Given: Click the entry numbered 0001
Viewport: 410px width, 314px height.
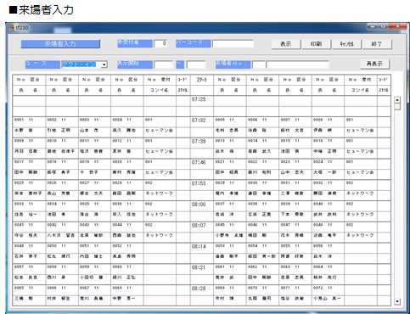Looking at the screenshot, I should [x=20, y=120].
